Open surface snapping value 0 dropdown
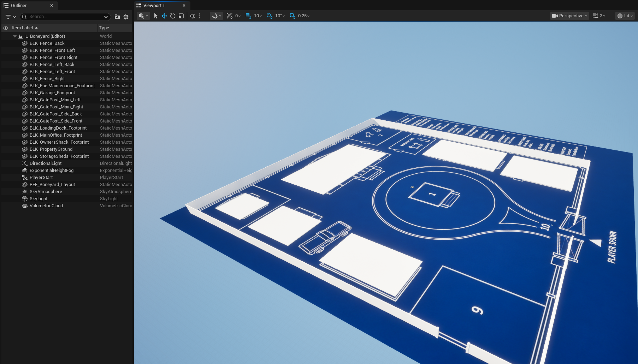This screenshot has height=364, width=638. [x=238, y=16]
